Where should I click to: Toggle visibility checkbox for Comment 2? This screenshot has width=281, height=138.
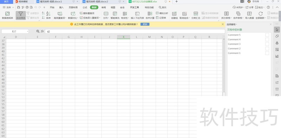click(x=267, y=49)
